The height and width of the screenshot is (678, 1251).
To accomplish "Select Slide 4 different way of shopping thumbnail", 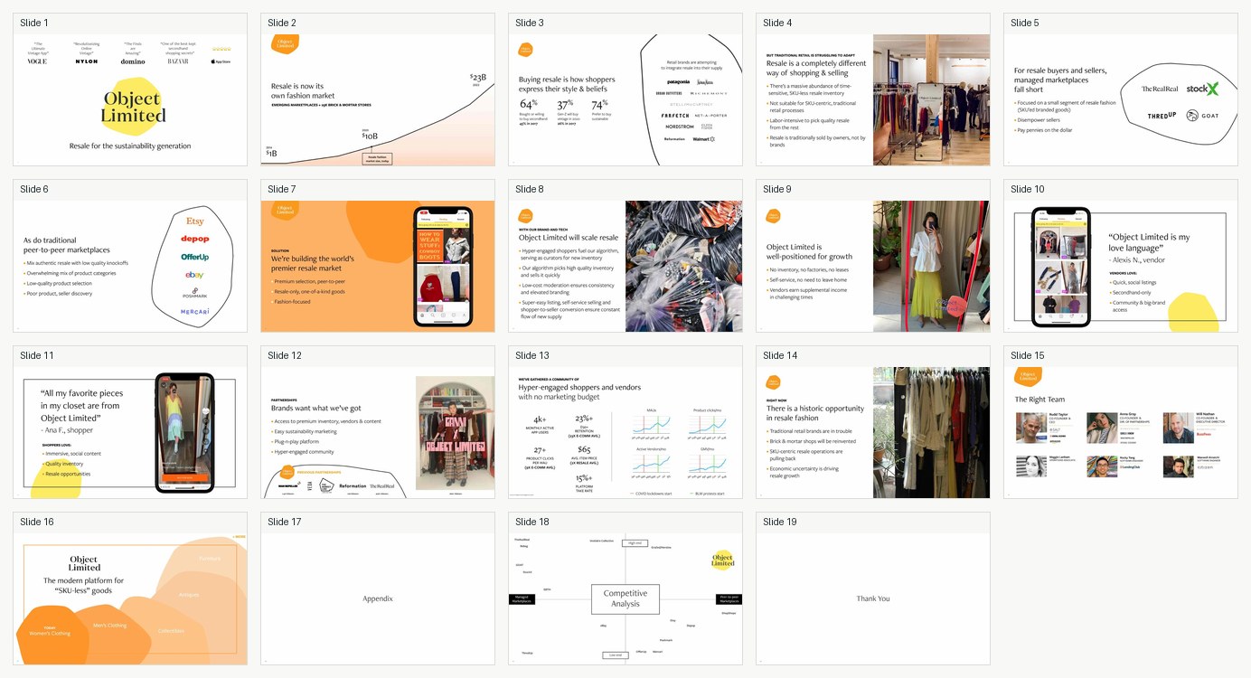I will (873, 99).
